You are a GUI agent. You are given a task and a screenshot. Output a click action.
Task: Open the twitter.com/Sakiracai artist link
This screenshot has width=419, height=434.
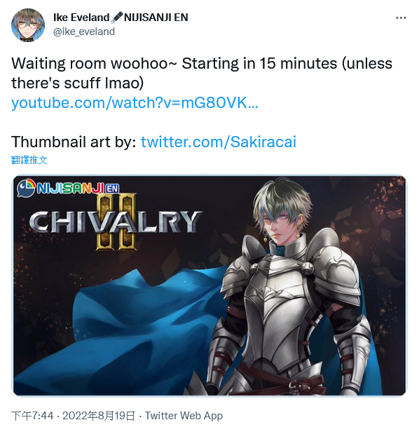click(219, 142)
